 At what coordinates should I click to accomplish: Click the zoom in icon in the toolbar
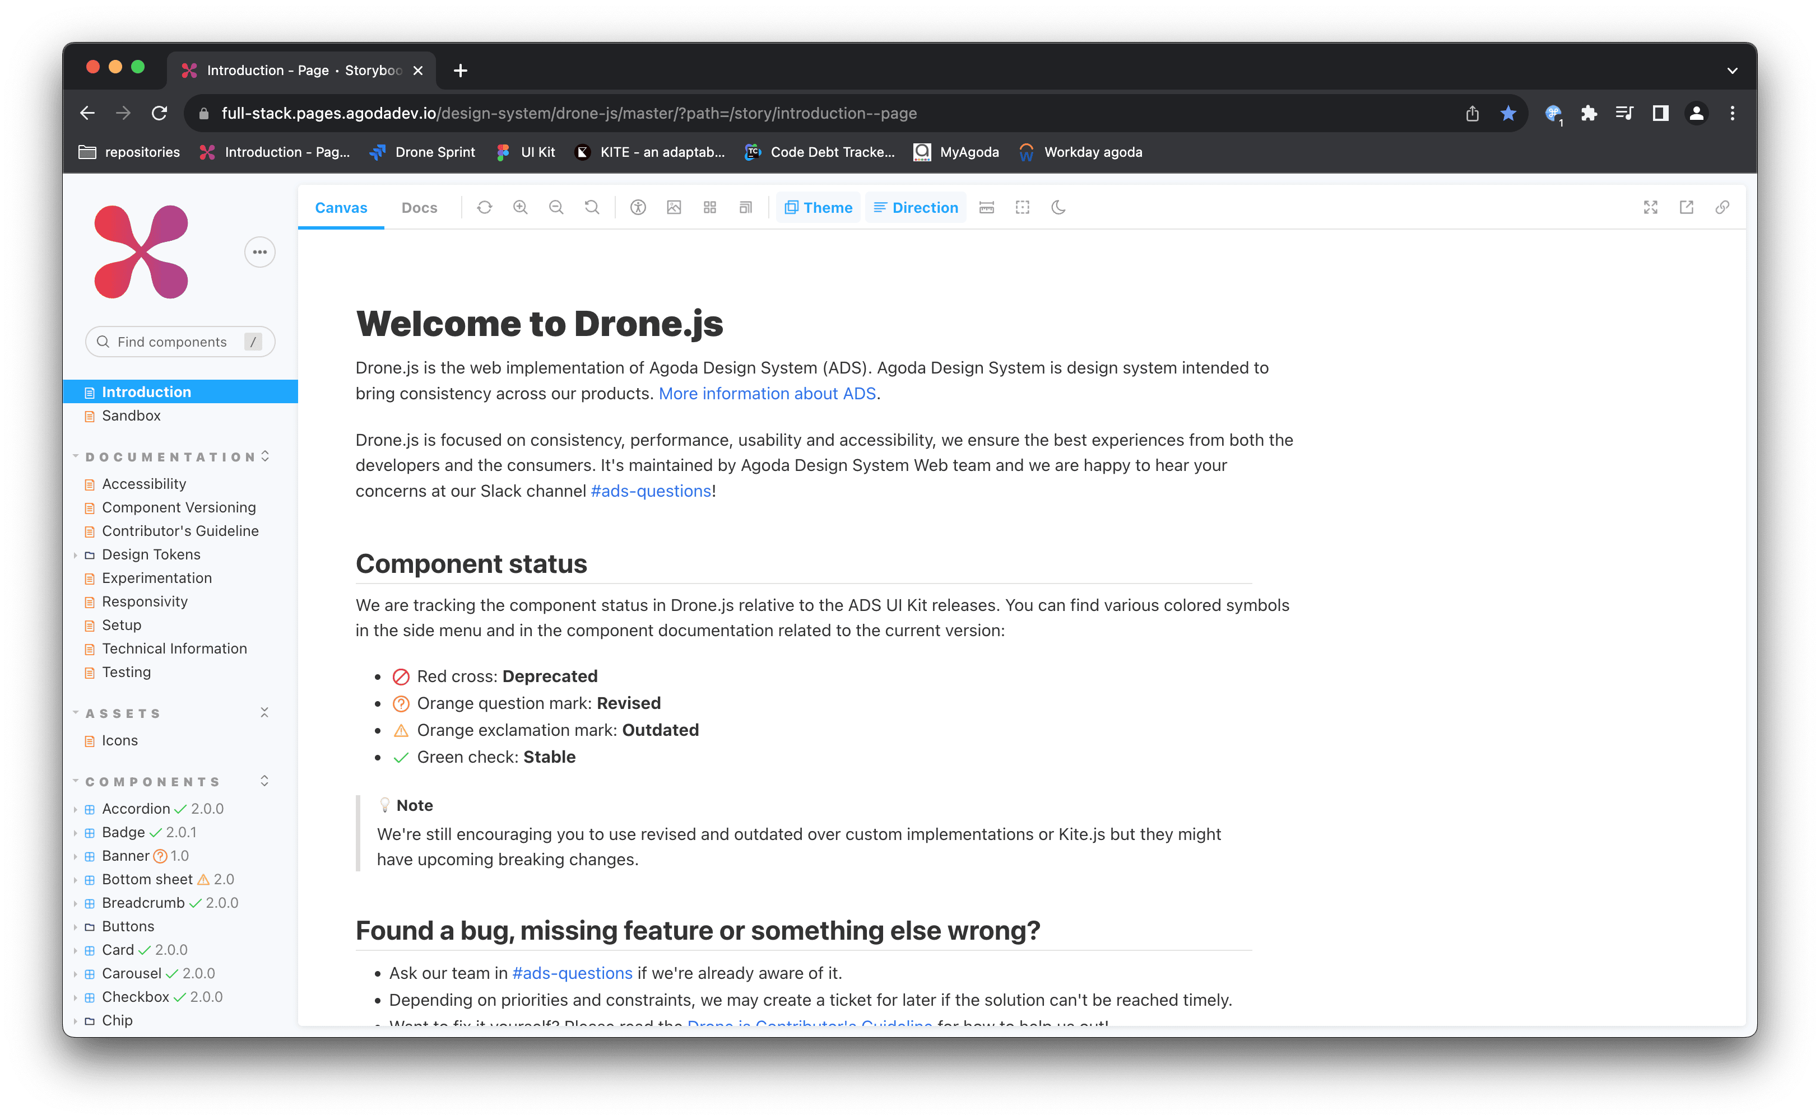coord(520,207)
